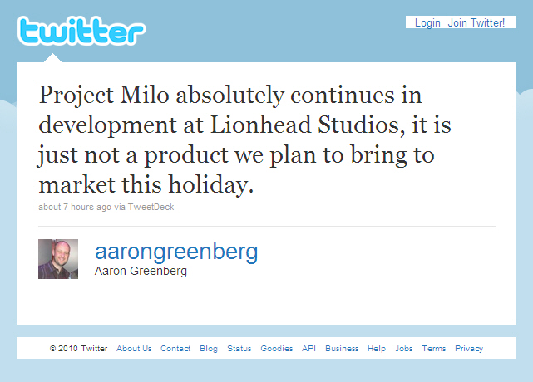Click Jobs in the footer
The height and width of the screenshot is (382, 533).
(x=403, y=349)
